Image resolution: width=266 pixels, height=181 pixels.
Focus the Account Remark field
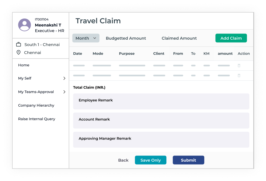click(x=161, y=120)
